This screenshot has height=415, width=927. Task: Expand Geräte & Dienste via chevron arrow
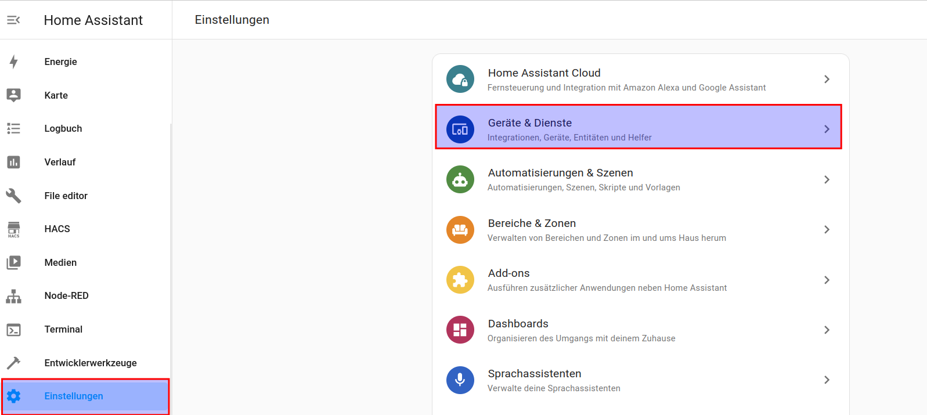tap(827, 129)
